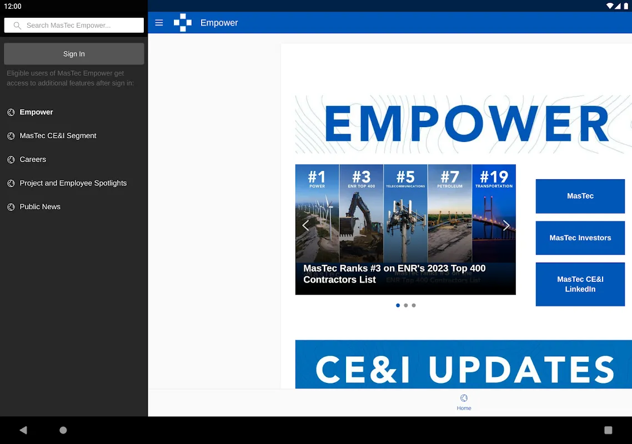Select the first carousel dot
The height and width of the screenshot is (444, 632).
point(398,305)
